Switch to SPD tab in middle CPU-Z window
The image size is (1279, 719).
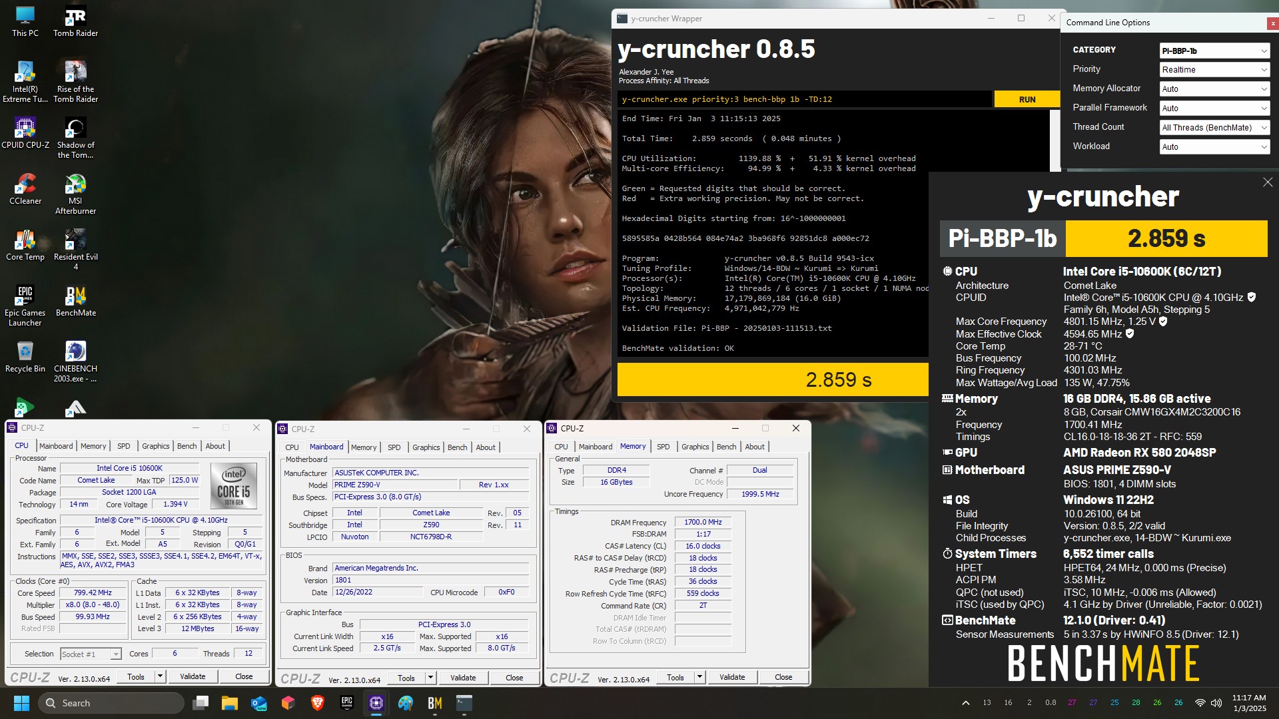(x=394, y=447)
